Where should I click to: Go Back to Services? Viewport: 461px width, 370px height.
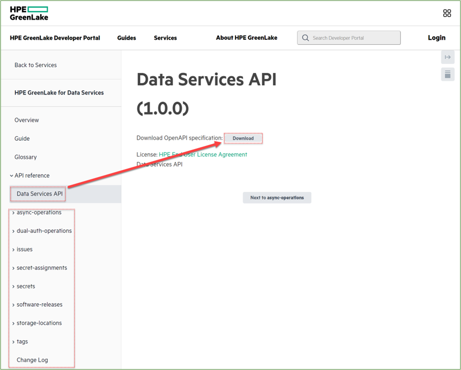35,65
